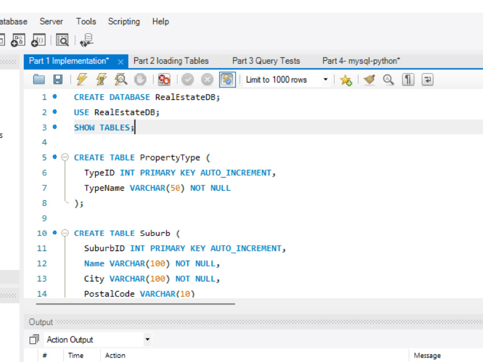The image size is (483, 362).
Task: Toggle invisible characters pilcrow icon
Action: tap(408, 80)
